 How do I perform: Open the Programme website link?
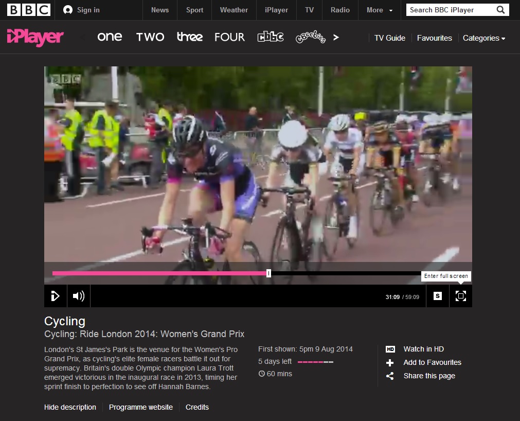(x=141, y=407)
